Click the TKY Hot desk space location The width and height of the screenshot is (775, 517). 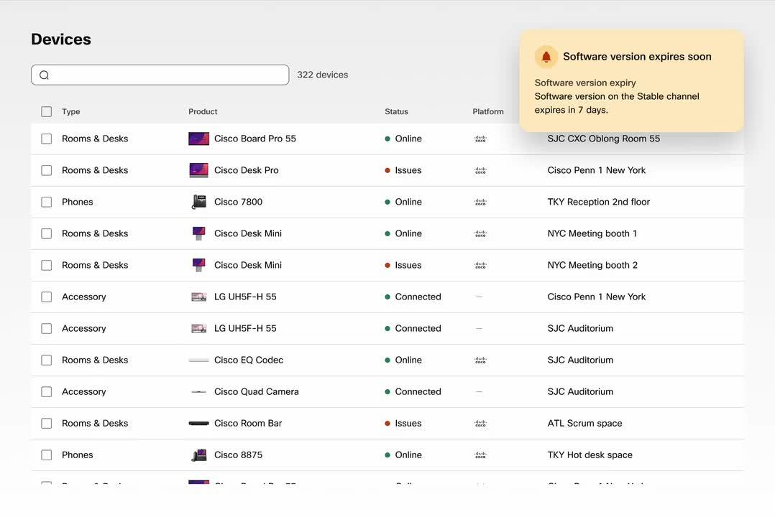click(x=590, y=455)
